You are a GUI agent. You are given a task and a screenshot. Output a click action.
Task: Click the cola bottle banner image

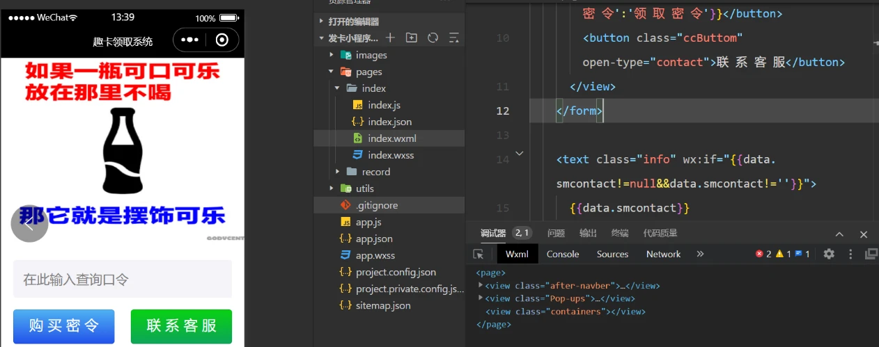point(123,150)
